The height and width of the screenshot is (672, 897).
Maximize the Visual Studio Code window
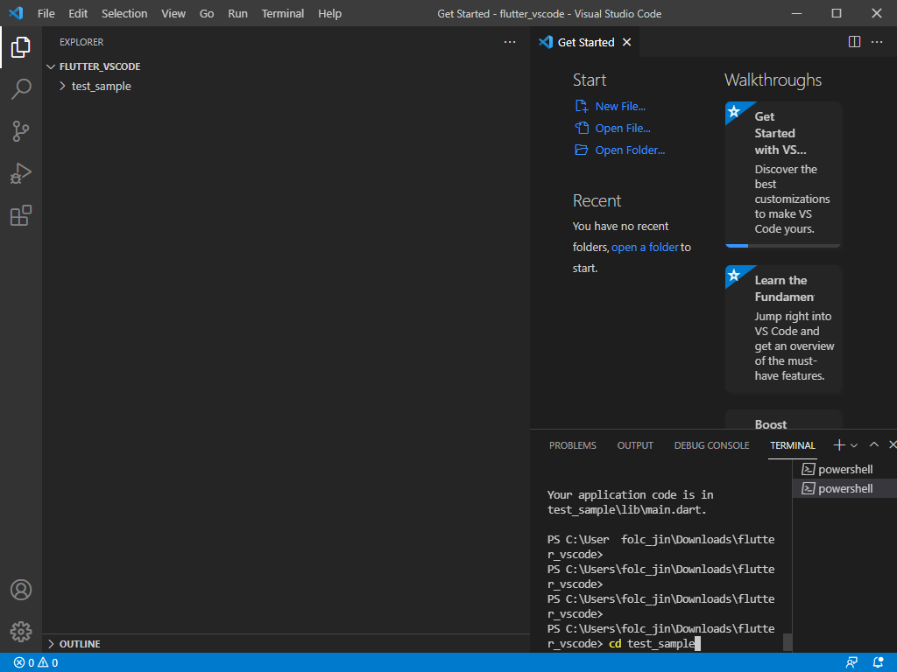(837, 13)
